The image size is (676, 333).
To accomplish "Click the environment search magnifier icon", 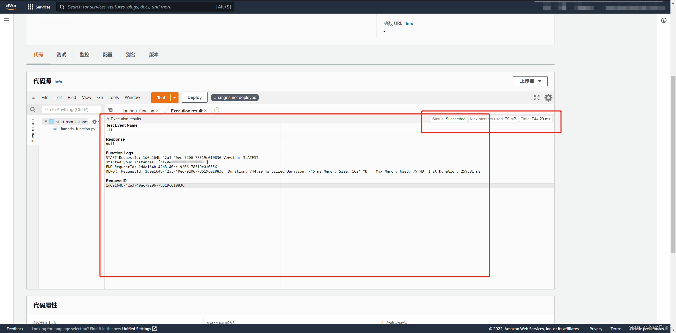I will (x=32, y=110).
